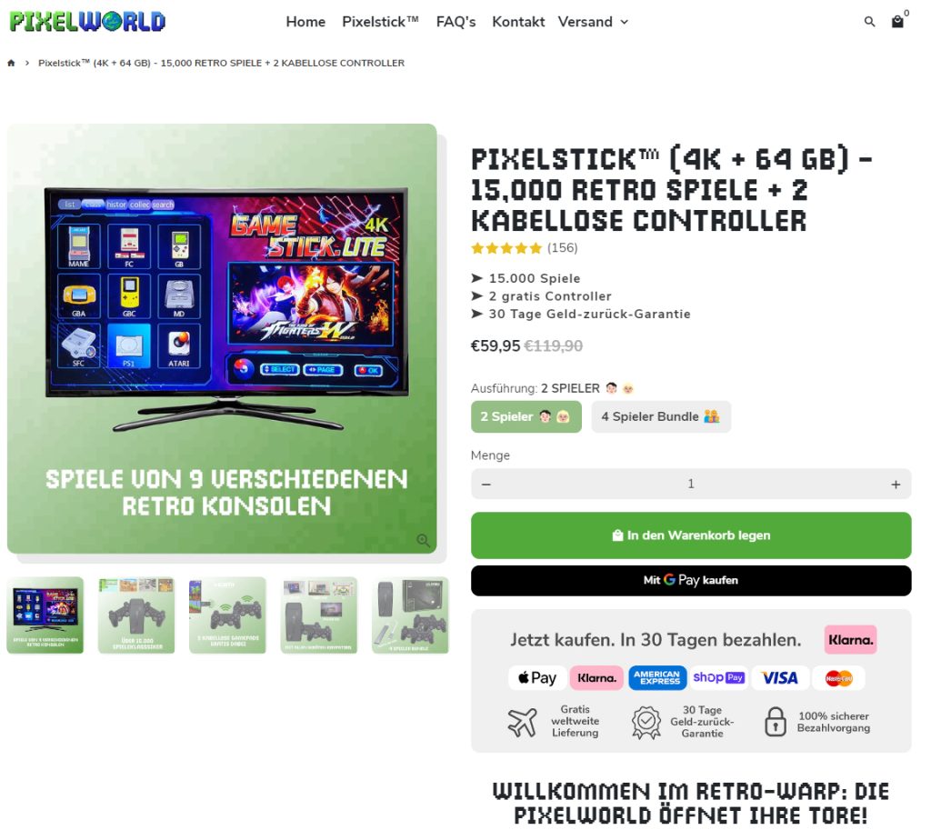931x840 pixels.
Task: Click the five-star rating
Action: (506, 248)
